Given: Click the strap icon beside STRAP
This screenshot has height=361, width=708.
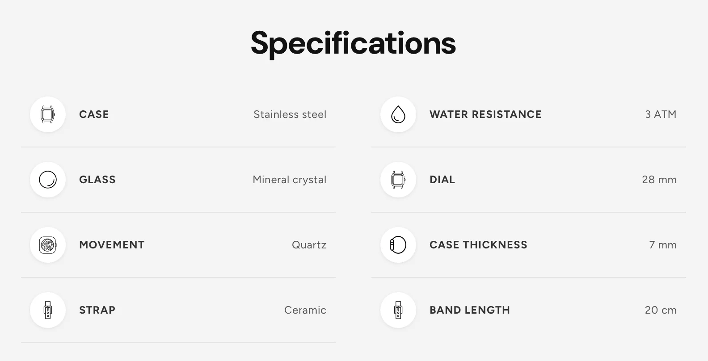Looking at the screenshot, I should [x=48, y=310].
